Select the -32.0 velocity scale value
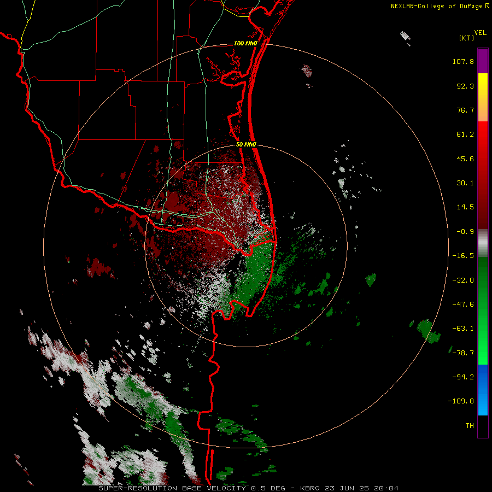The width and height of the screenshot is (492, 492). coord(463,280)
